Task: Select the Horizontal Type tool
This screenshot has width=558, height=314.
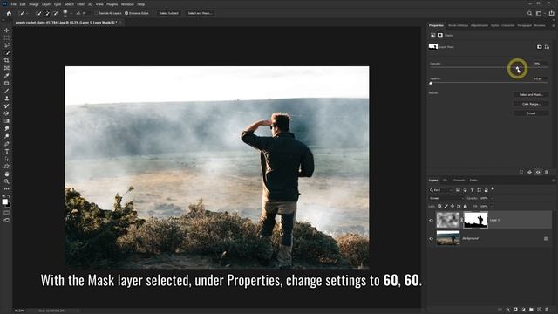Action: tap(6, 151)
